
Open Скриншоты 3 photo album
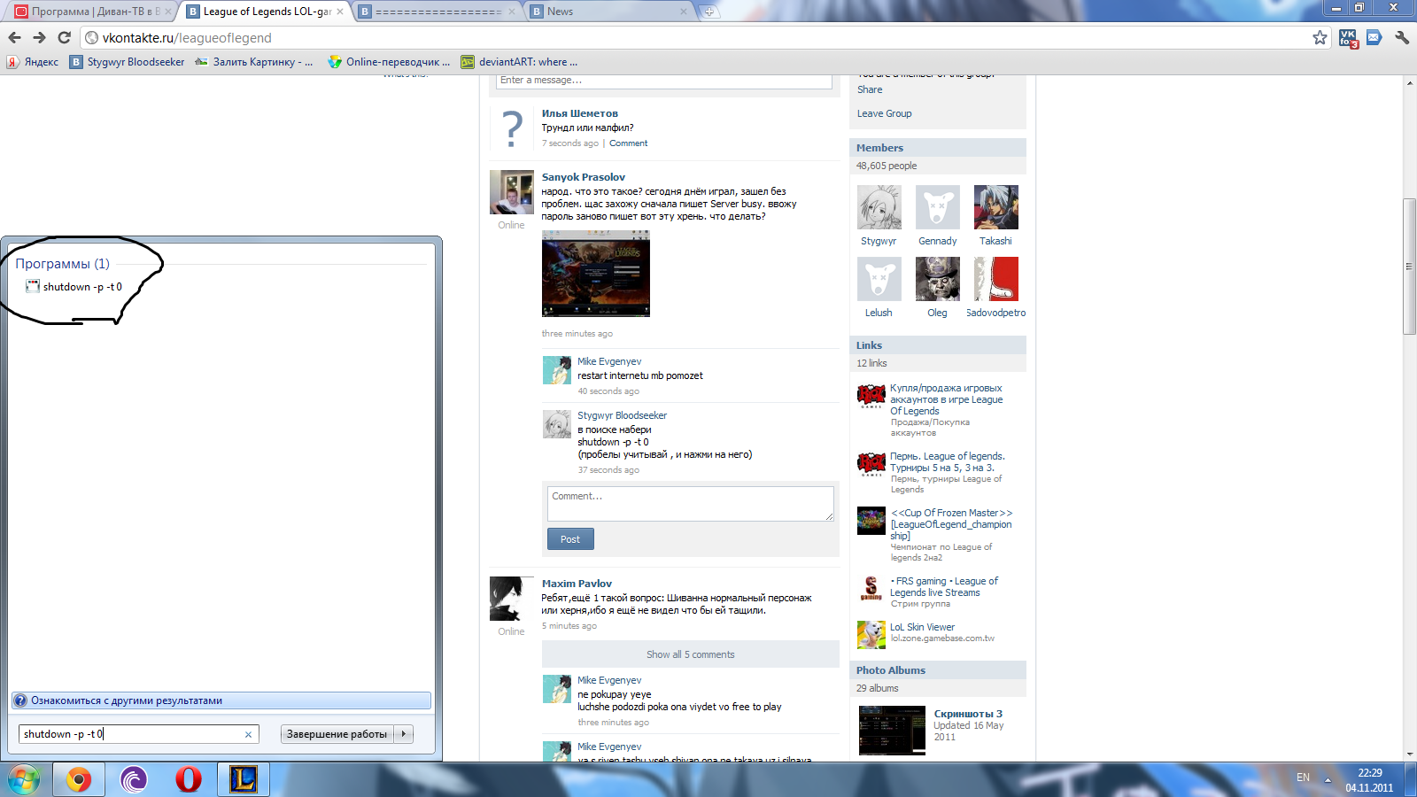tap(968, 714)
